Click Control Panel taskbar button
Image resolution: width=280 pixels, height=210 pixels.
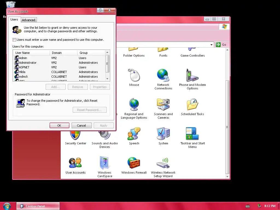point(38,206)
